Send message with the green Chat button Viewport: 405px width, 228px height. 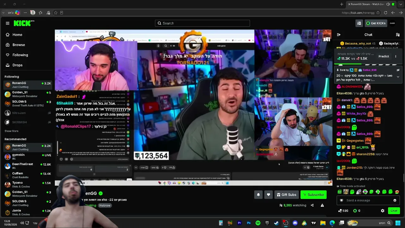[x=394, y=211]
